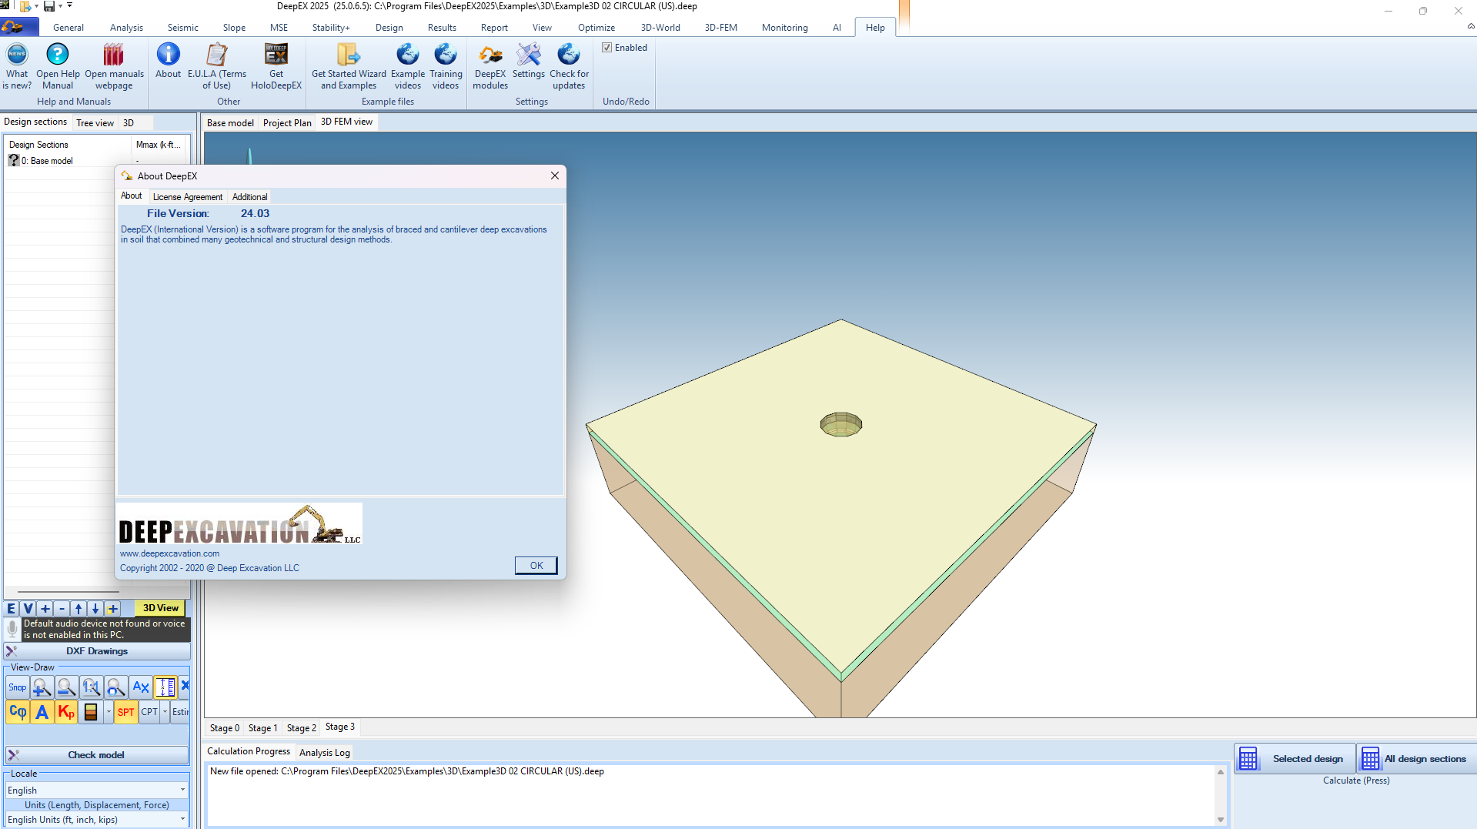Click the DXF Drawings button
Viewport: 1477px width, 829px height.
97,651
